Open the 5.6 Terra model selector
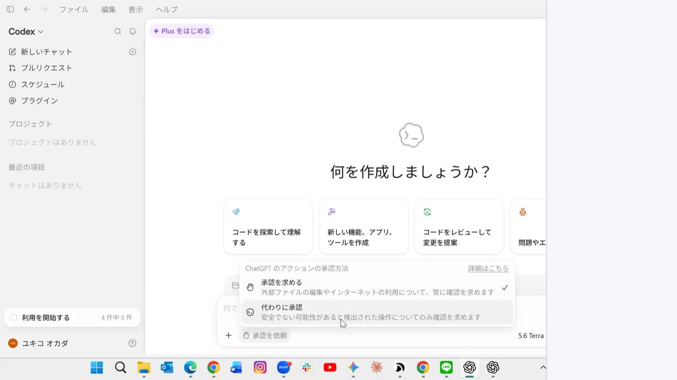The width and height of the screenshot is (677, 380). click(531, 336)
